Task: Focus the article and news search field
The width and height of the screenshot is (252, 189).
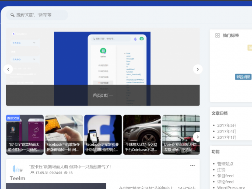Action: [x=37, y=15]
